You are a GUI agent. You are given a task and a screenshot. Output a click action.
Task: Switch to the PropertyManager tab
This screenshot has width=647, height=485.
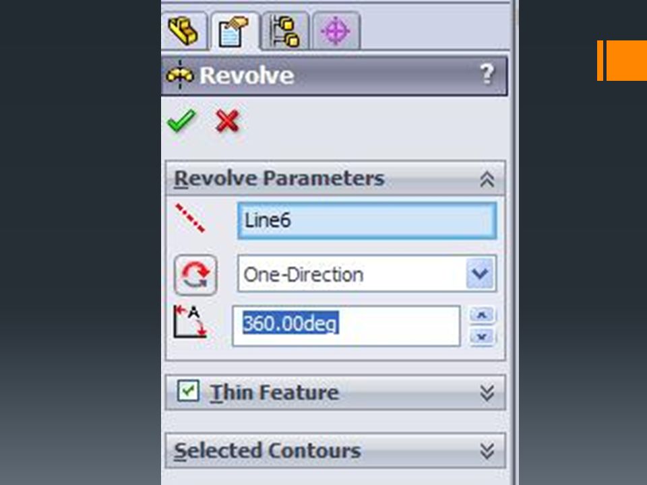235,32
